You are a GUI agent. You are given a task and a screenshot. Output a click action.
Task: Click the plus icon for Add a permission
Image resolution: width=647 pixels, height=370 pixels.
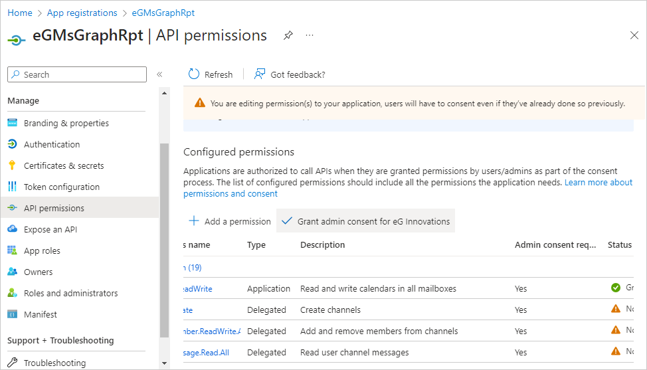pyautogui.click(x=193, y=221)
